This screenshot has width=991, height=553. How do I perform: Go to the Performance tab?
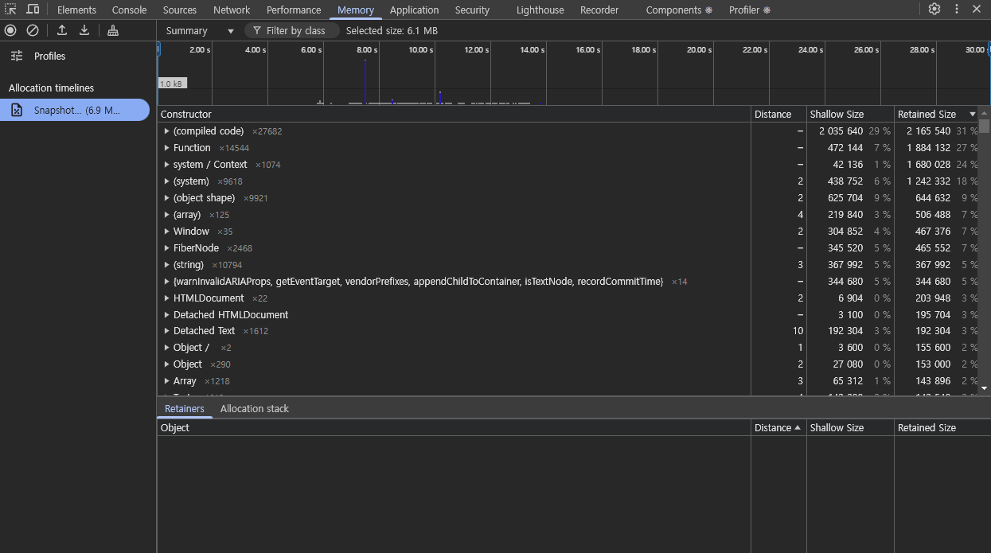[294, 10]
